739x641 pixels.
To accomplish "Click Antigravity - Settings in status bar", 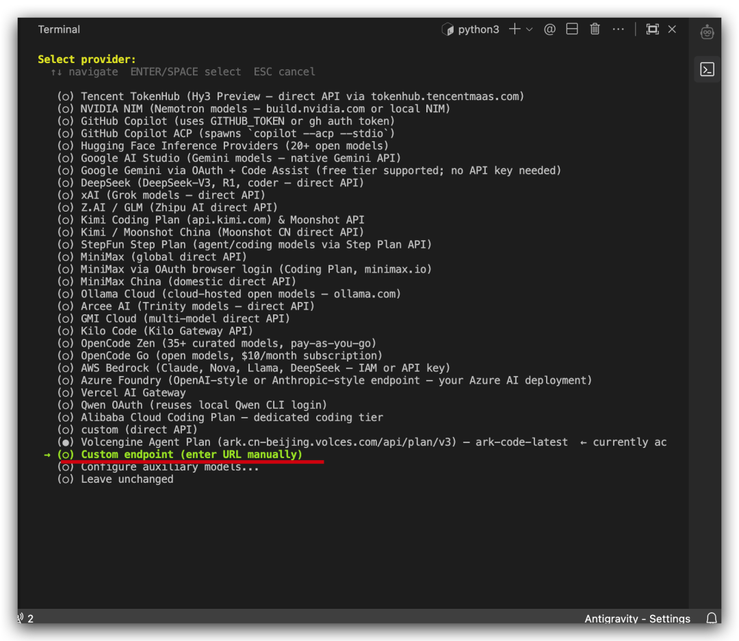I will [637, 618].
